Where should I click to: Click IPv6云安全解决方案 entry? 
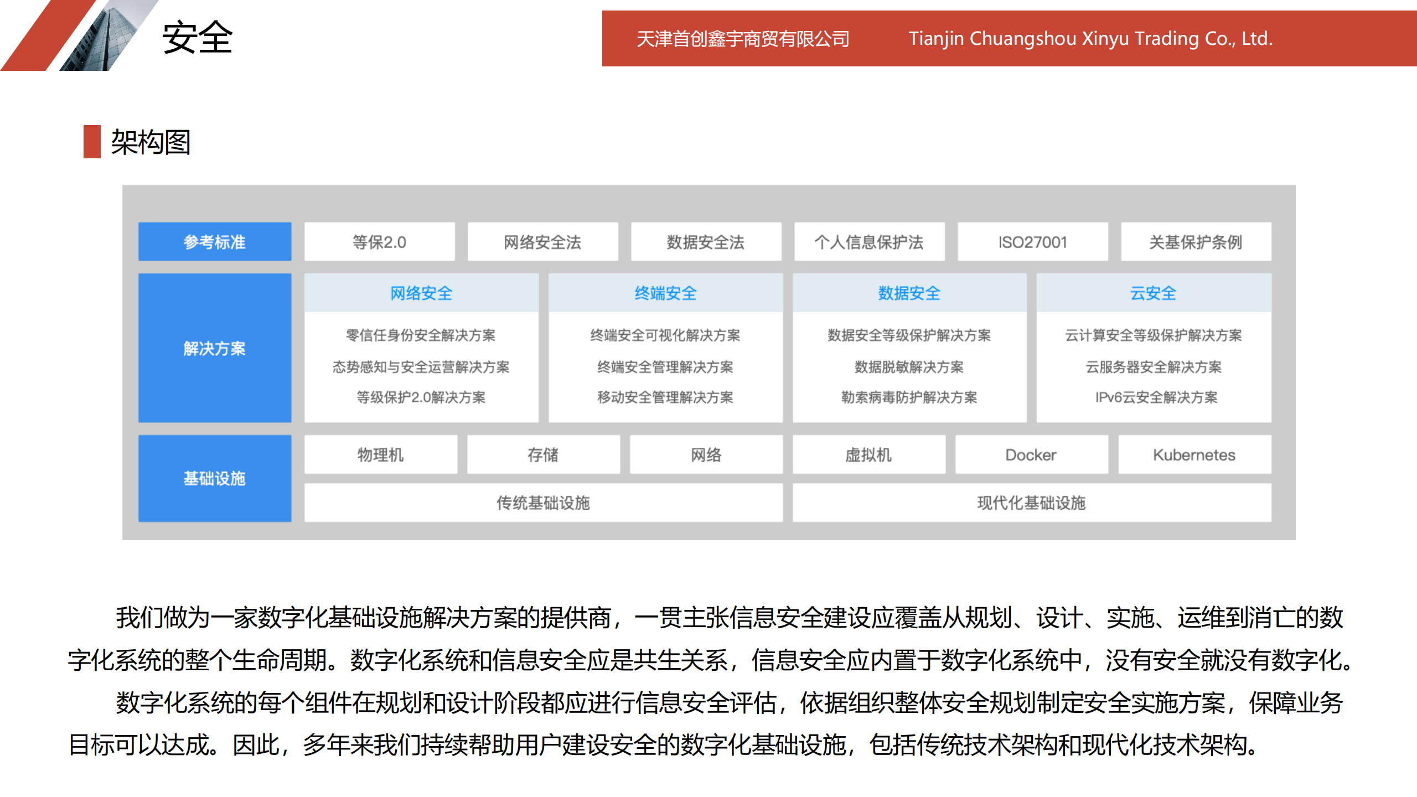pos(1156,397)
